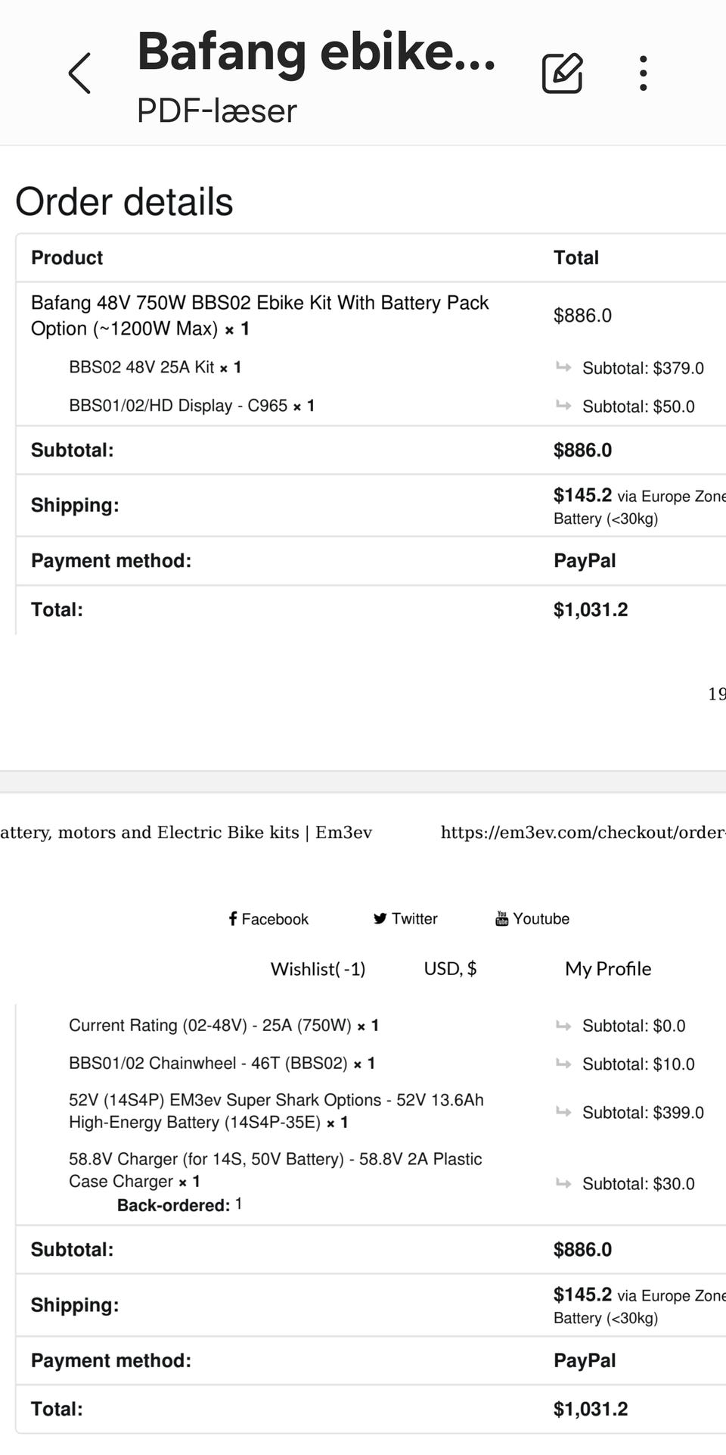Click arrow icon beside Subtotal $379.0
This screenshot has height=1455, width=726.
coord(563,367)
